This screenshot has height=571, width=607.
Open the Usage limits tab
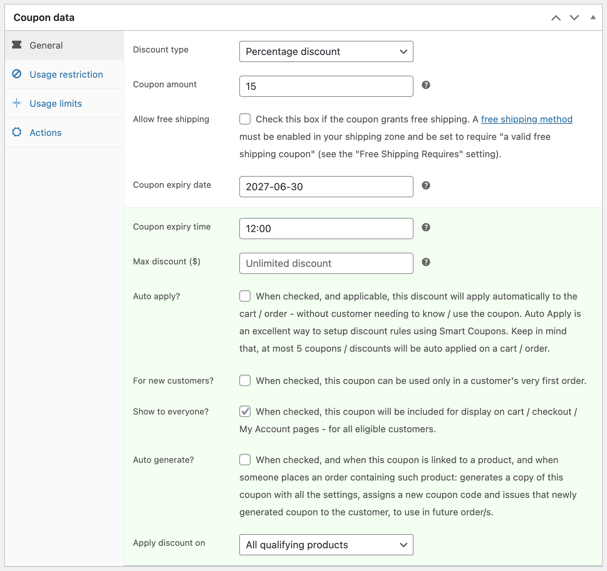tap(56, 104)
